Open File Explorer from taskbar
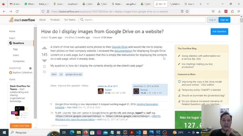Image resolution: width=243 pixels, height=136 pixels. (x=79, y=133)
